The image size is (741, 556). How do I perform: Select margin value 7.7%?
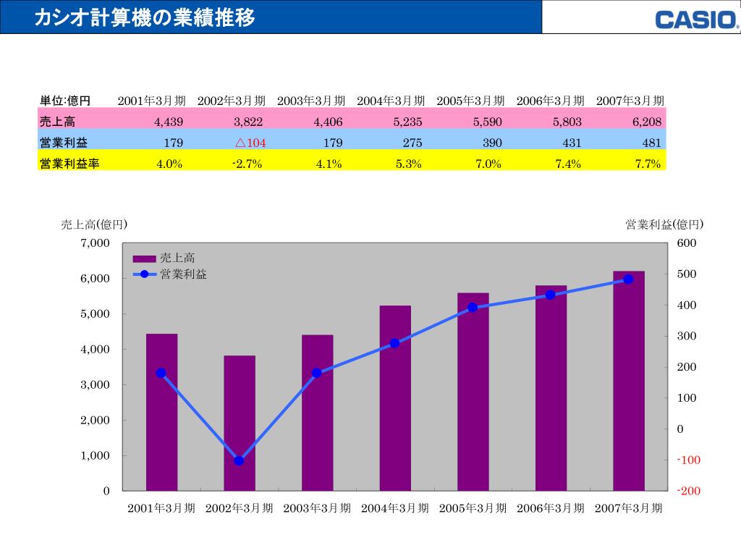[x=648, y=164]
